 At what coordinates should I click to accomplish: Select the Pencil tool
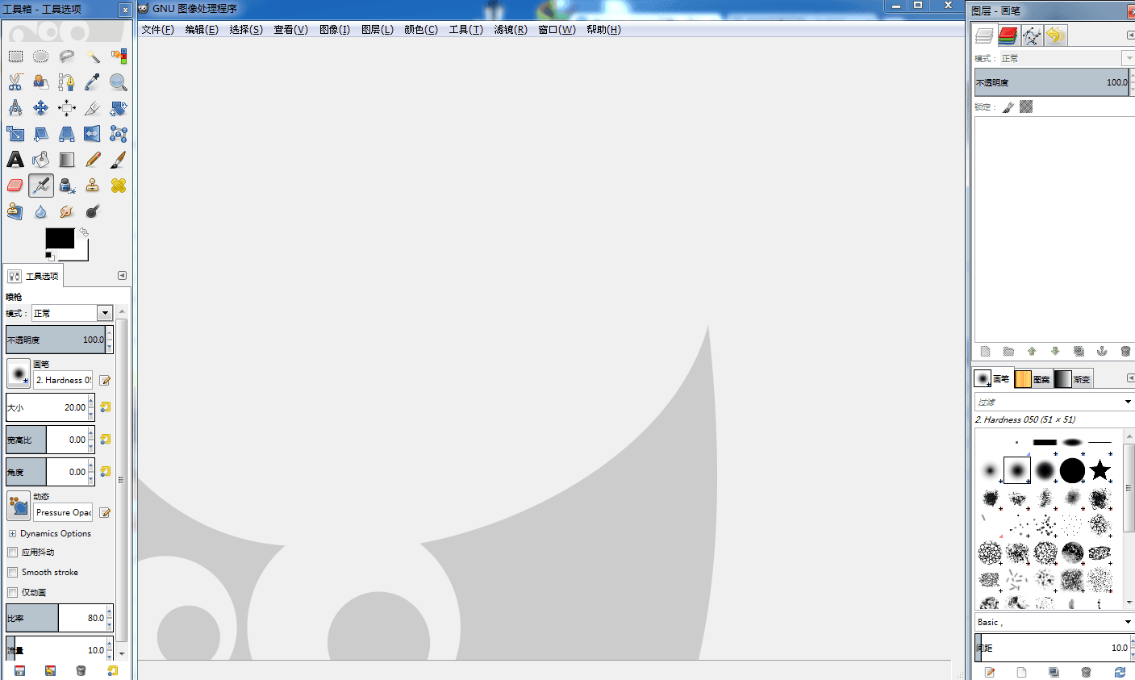pyautogui.click(x=93, y=160)
